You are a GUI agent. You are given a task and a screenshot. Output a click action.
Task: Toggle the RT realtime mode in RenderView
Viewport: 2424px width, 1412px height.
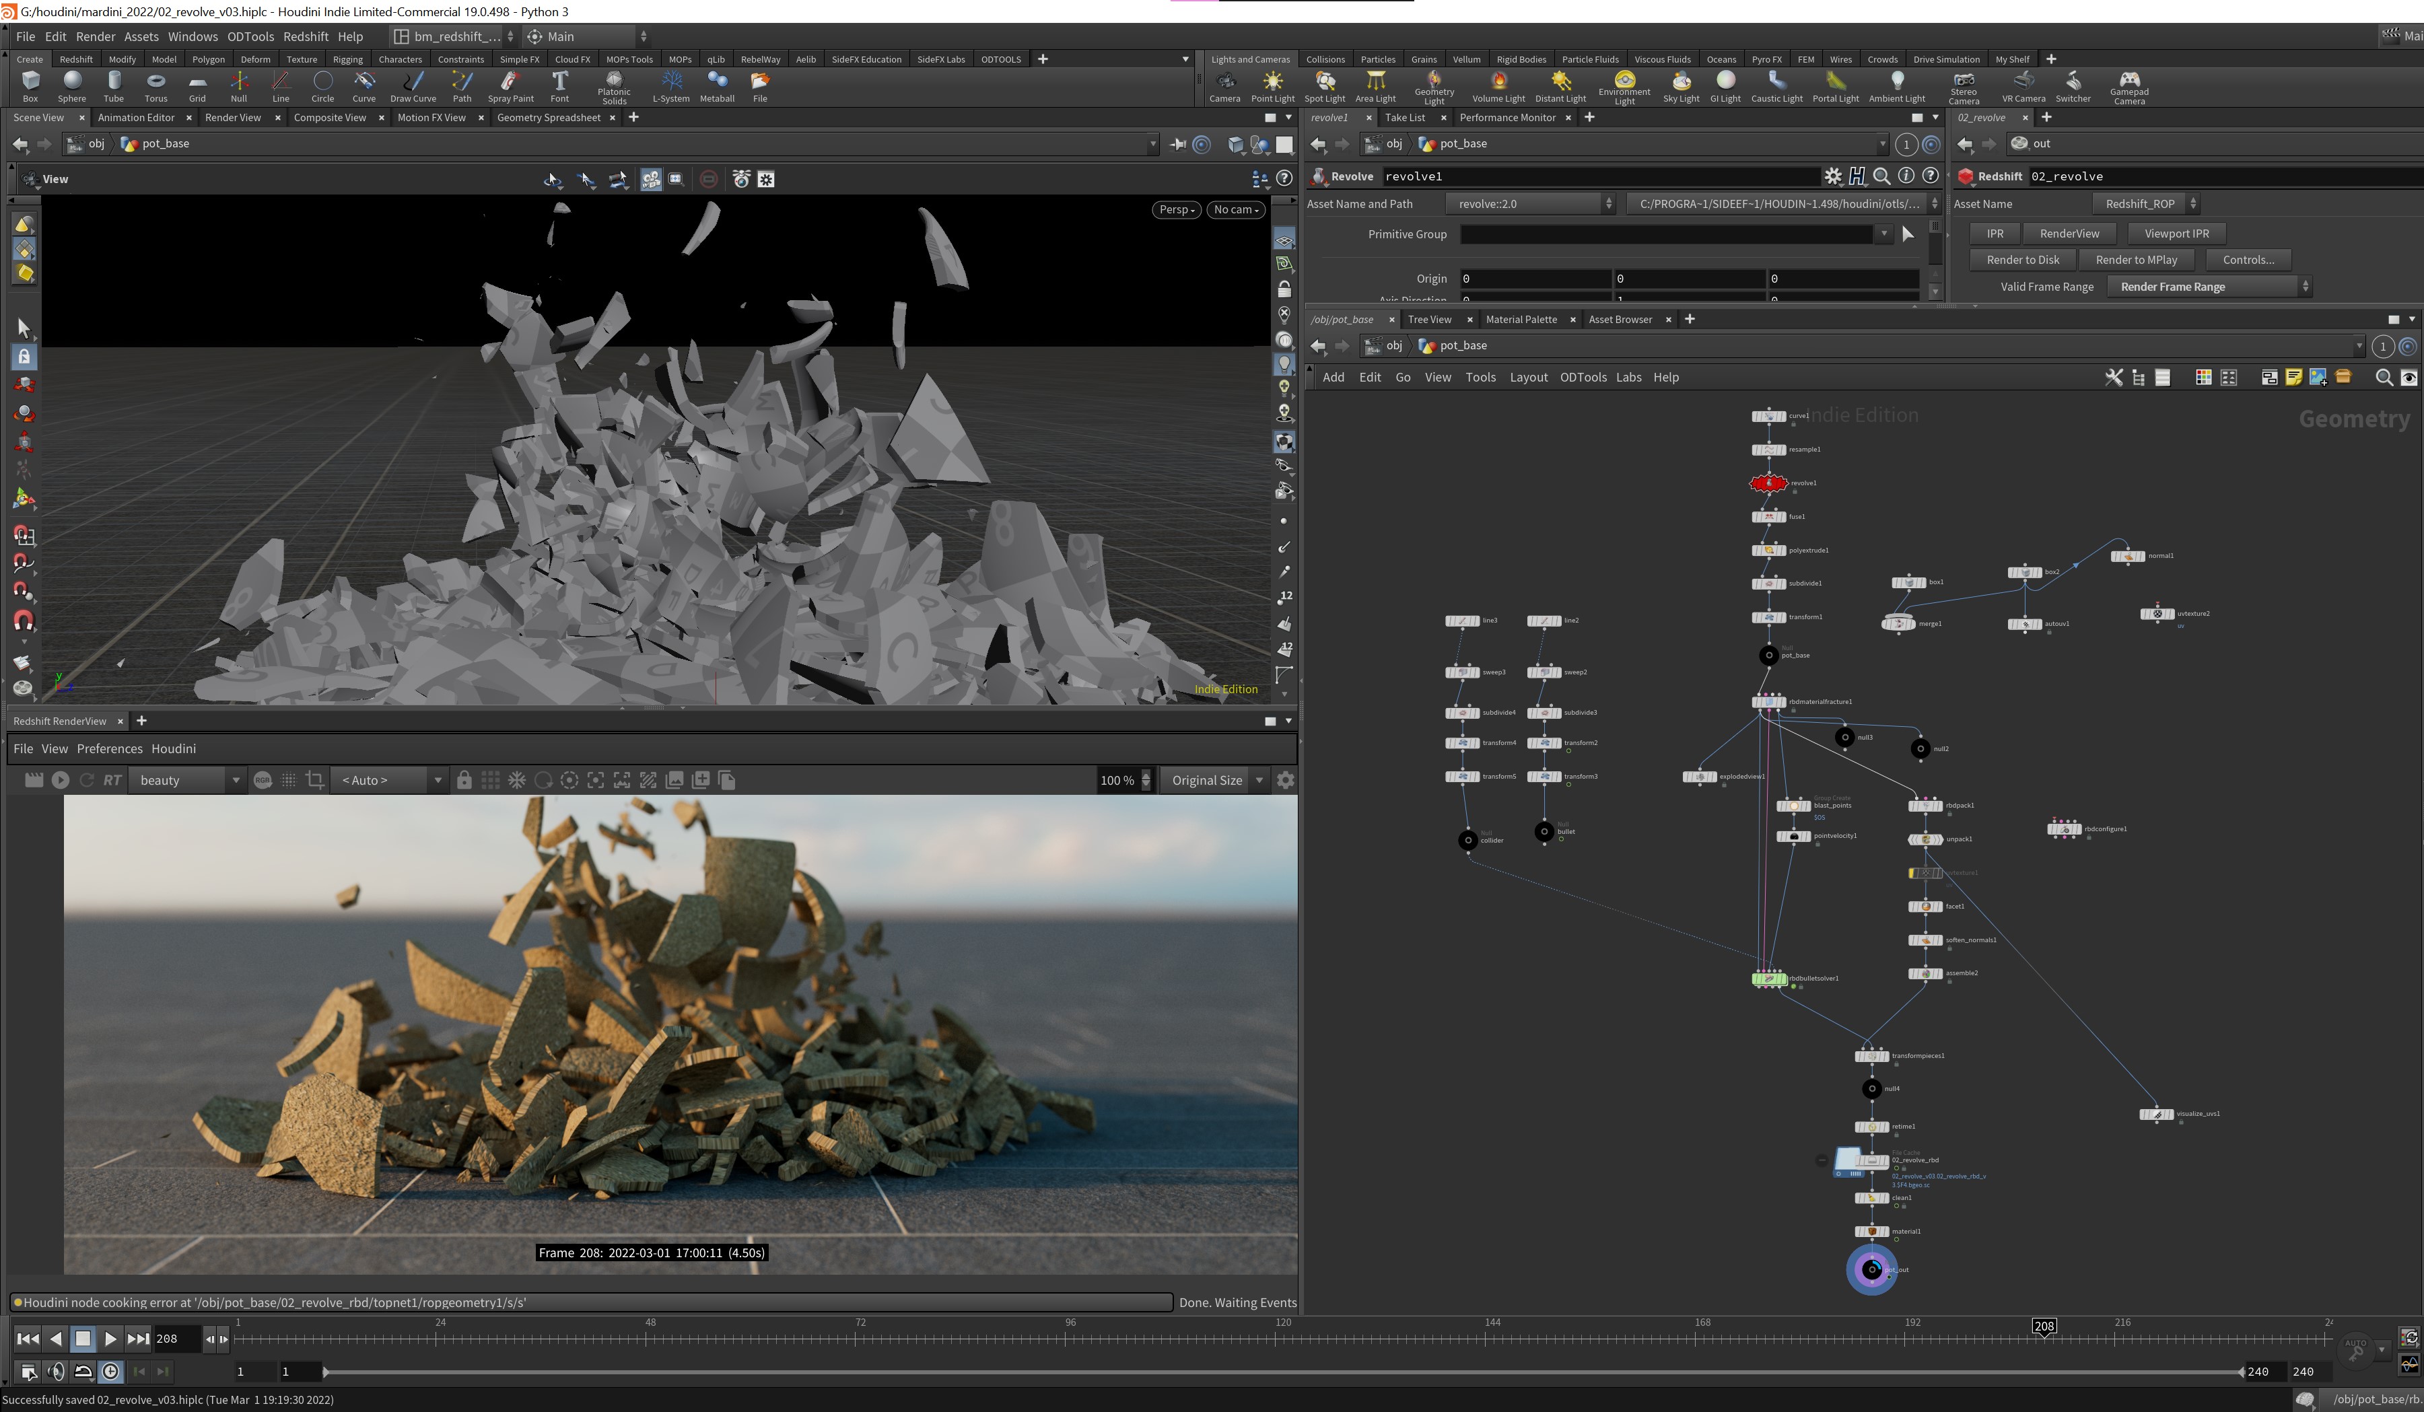[x=112, y=780]
